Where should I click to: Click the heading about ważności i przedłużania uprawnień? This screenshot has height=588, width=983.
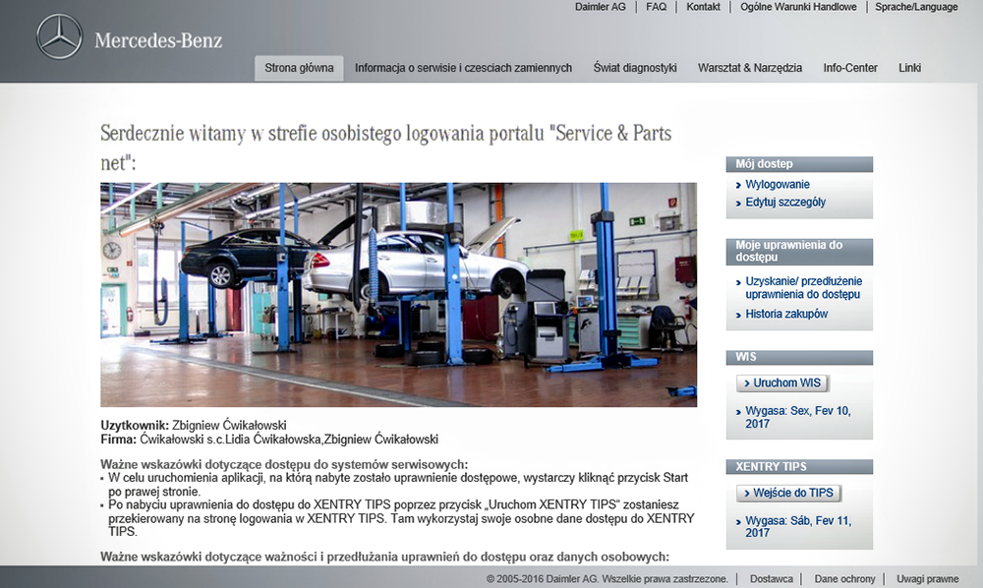tap(385, 557)
